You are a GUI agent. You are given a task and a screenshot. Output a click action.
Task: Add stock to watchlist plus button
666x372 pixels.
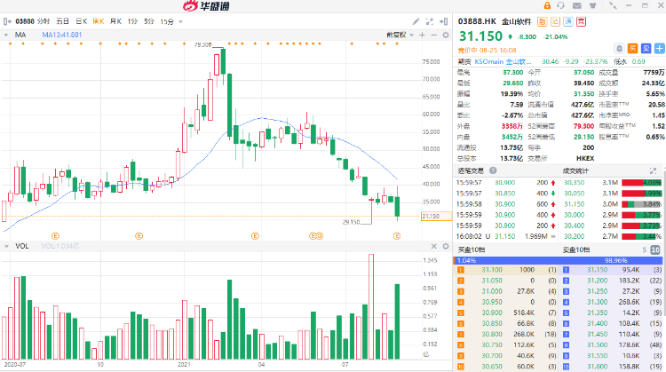click(660, 49)
